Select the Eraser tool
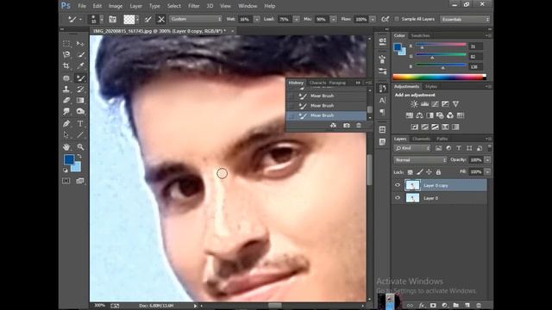Image resolution: width=552 pixels, height=310 pixels. pos(66,100)
